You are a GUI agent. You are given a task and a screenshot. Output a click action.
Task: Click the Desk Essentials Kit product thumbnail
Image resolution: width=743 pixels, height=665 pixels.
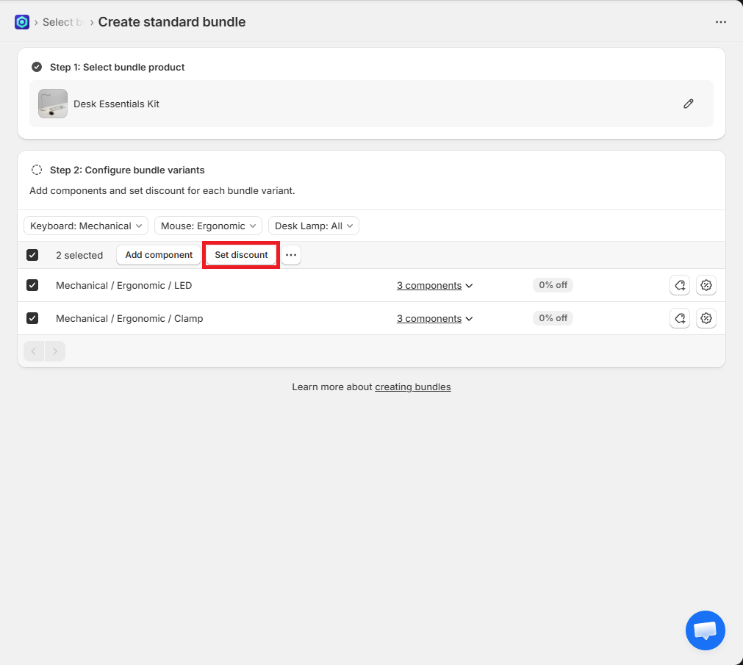(x=53, y=104)
